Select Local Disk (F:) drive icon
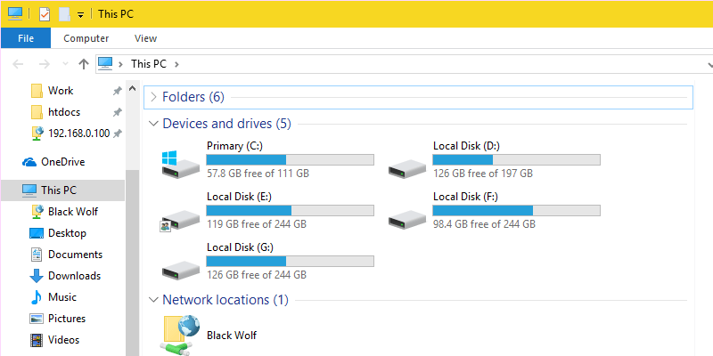Screen dimensions: 713x356 pos(406,214)
